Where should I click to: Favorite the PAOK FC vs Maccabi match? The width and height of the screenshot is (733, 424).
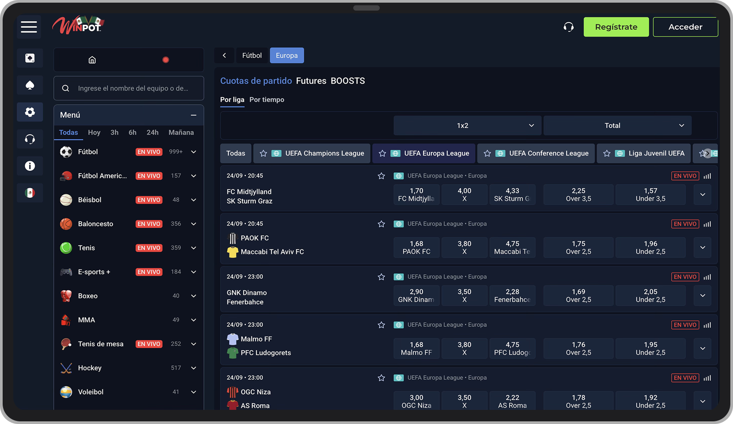[x=381, y=224]
